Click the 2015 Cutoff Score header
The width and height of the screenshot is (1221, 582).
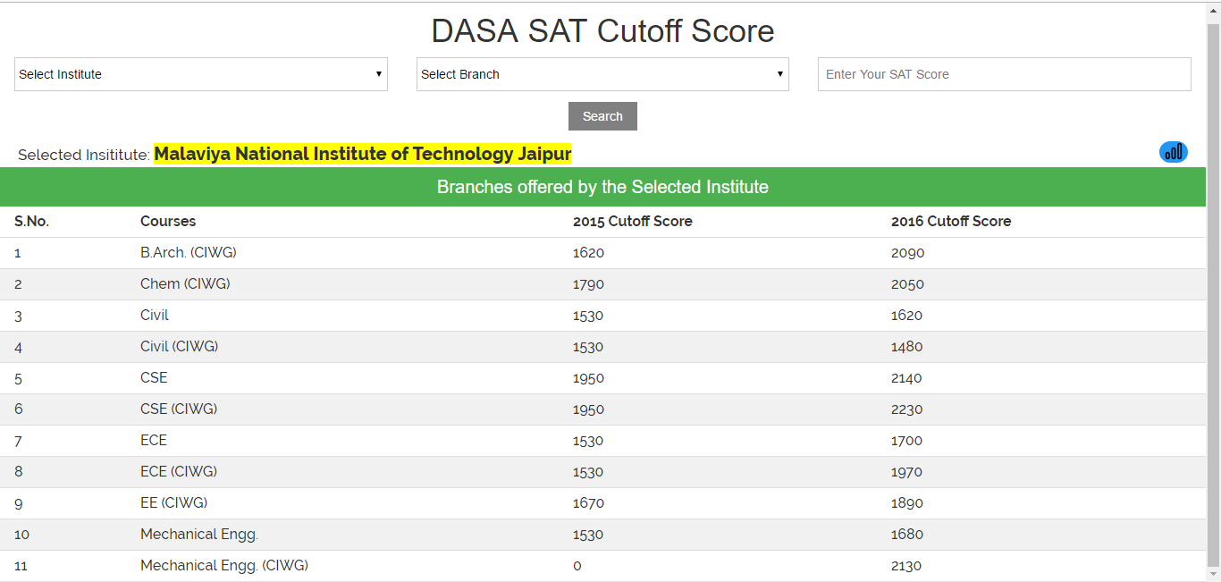click(632, 221)
